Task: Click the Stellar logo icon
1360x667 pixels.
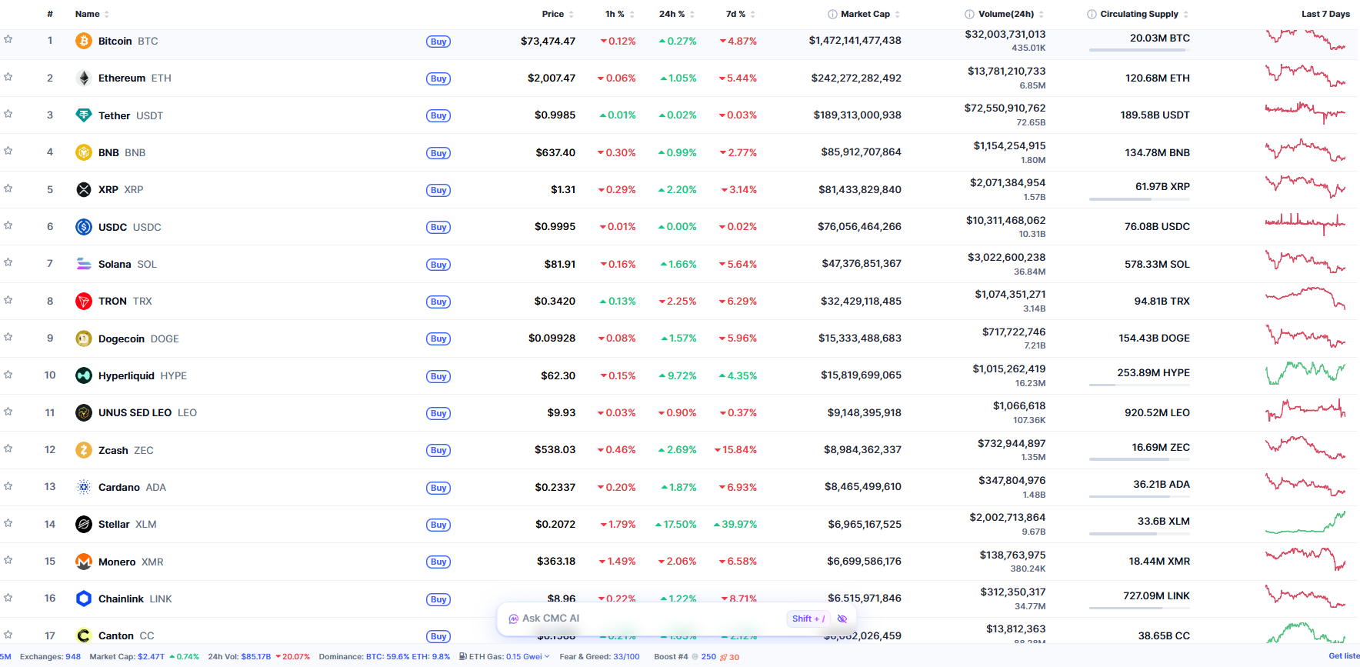Action: (x=84, y=524)
